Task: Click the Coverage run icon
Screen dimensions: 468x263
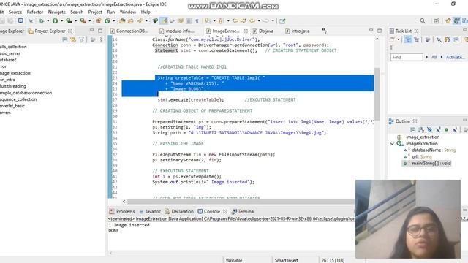Action: click(69, 20)
